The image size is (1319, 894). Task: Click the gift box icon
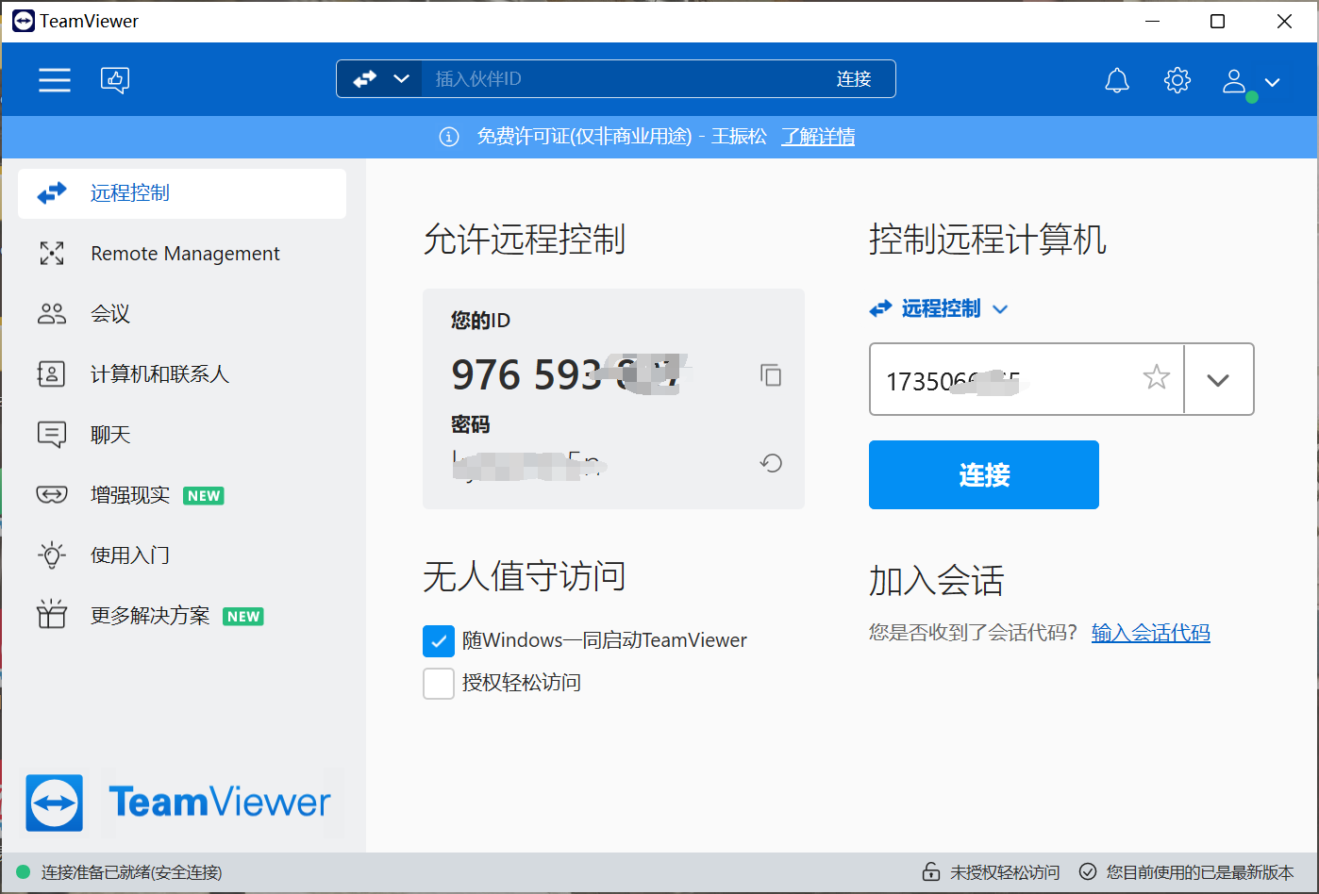click(52, 615)
